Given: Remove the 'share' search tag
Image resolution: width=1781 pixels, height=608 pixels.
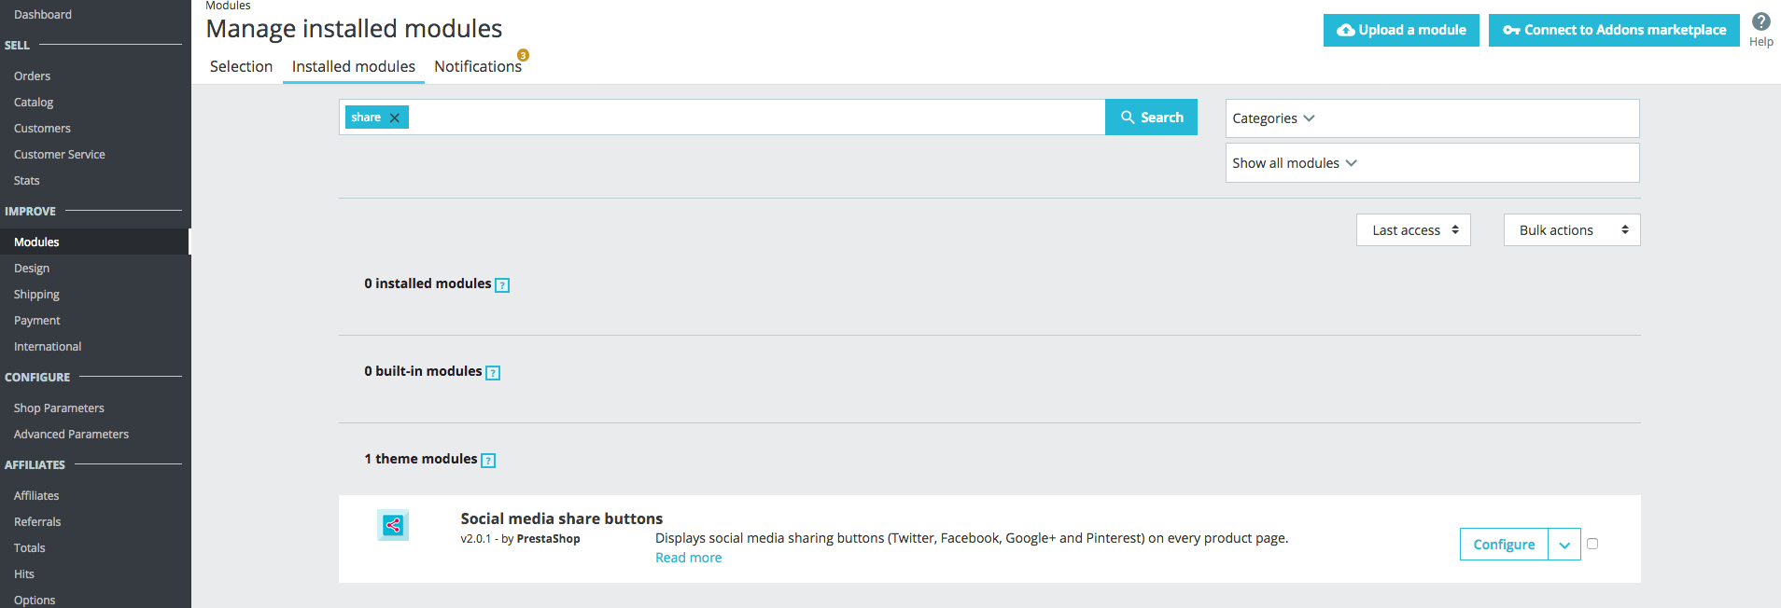Looking at the screenshot, I should (x=395, y=117).
